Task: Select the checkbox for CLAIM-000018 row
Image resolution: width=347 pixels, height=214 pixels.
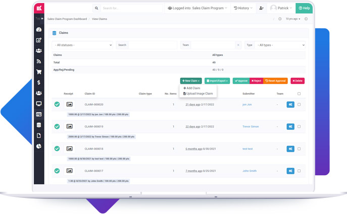Action: pyautogui.click(x=299, y=149)
